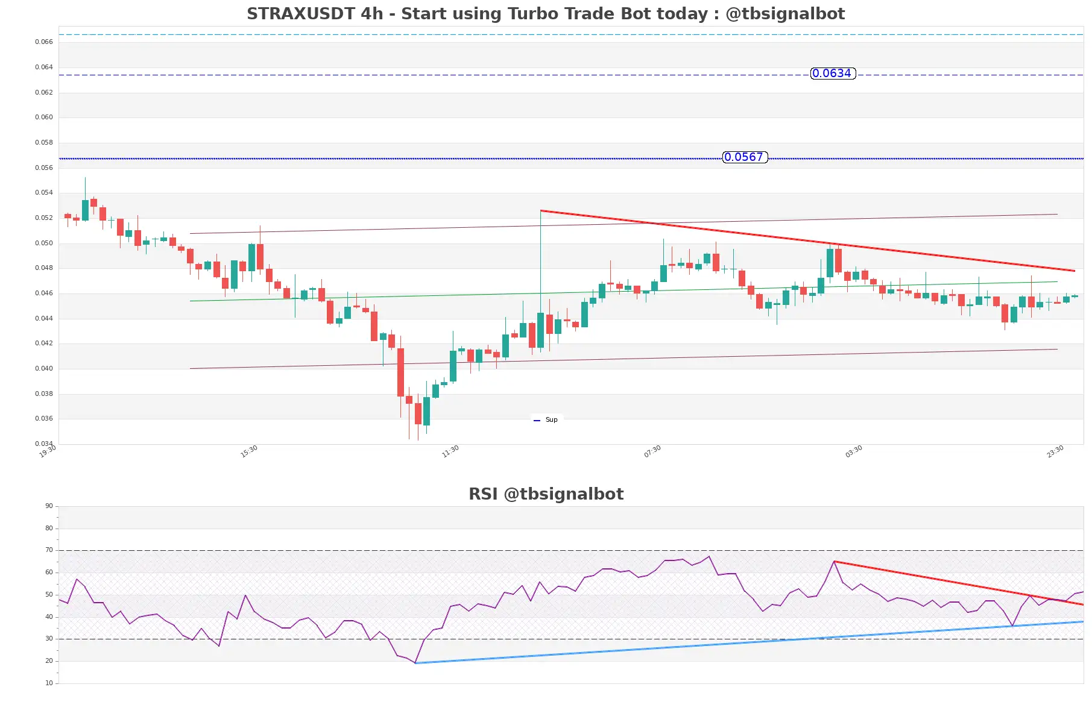
Task: Click the 0.066 price axis label
Action: 43,42
